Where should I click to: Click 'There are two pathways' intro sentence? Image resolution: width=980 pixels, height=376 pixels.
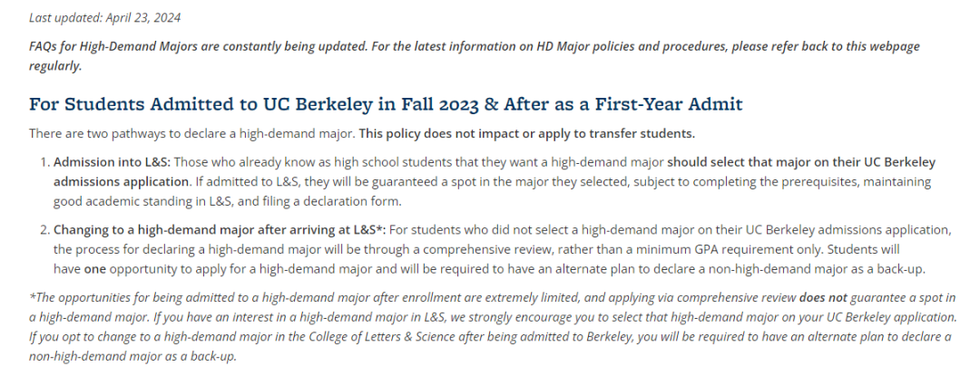pos(192,133)
